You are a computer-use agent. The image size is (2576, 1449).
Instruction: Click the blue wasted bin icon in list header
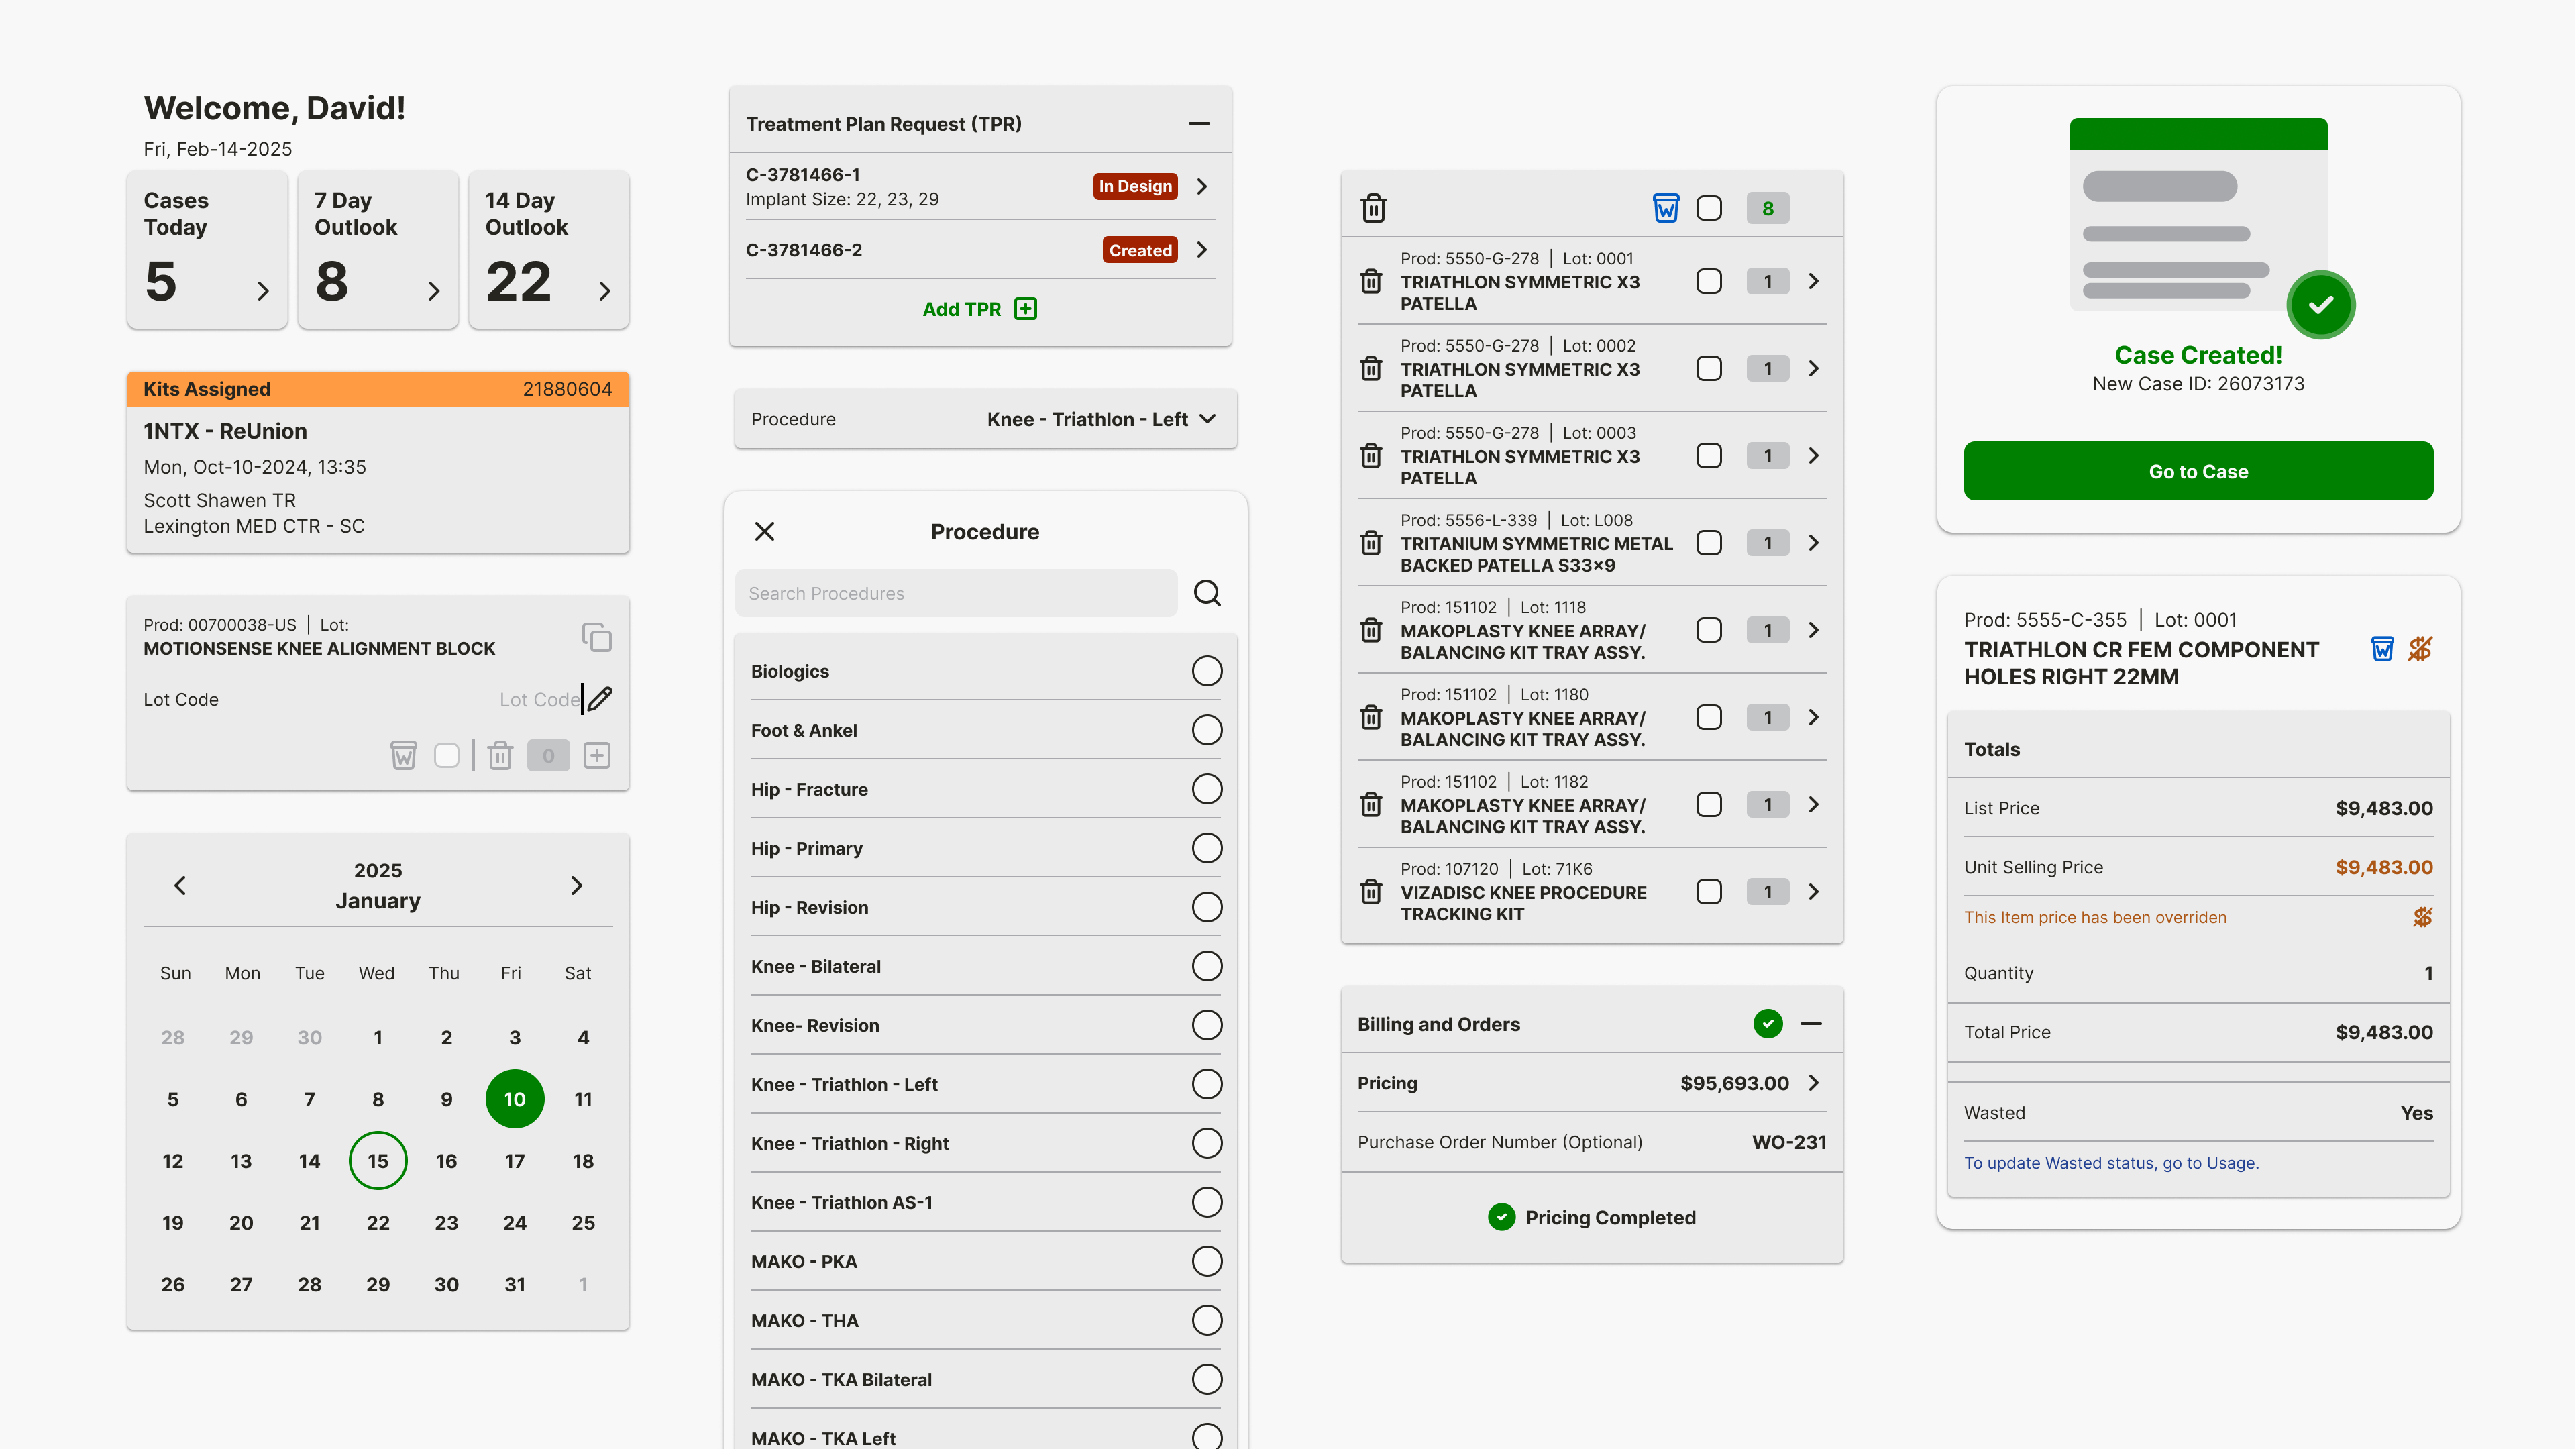pos(1665,208)
